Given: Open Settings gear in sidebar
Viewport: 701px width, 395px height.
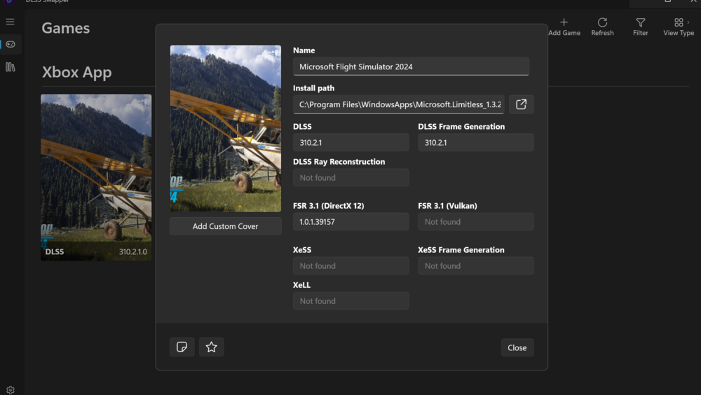Looking at the screenshot, I should pyautogui.click(x=10, y=389).
